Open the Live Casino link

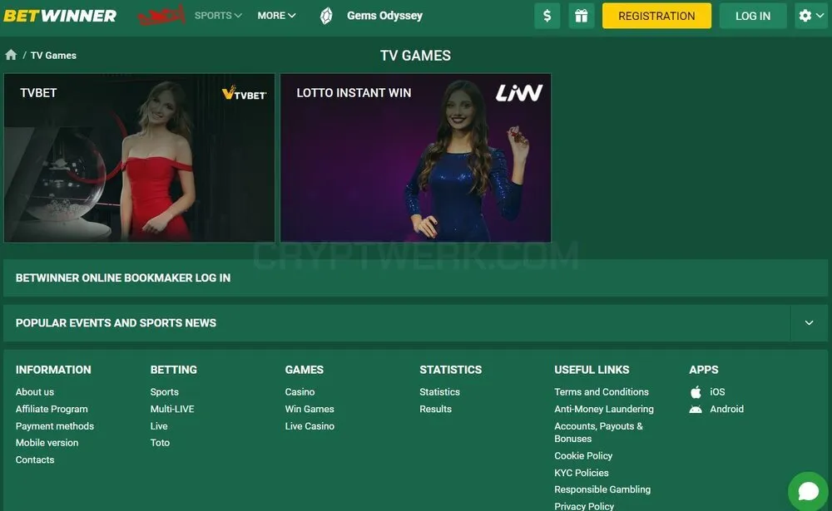click(310, 425)
